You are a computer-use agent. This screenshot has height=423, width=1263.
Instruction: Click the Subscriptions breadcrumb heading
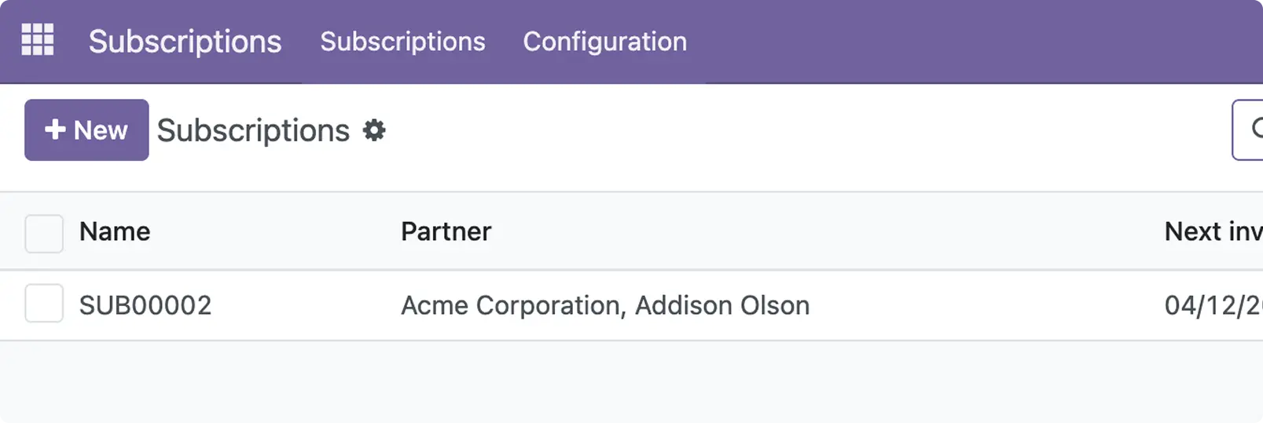tap(252, 130)
